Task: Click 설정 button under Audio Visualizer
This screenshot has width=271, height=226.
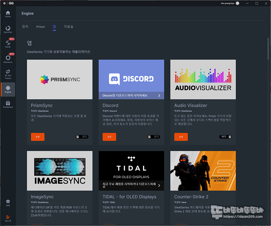Action: click(181, 137)
